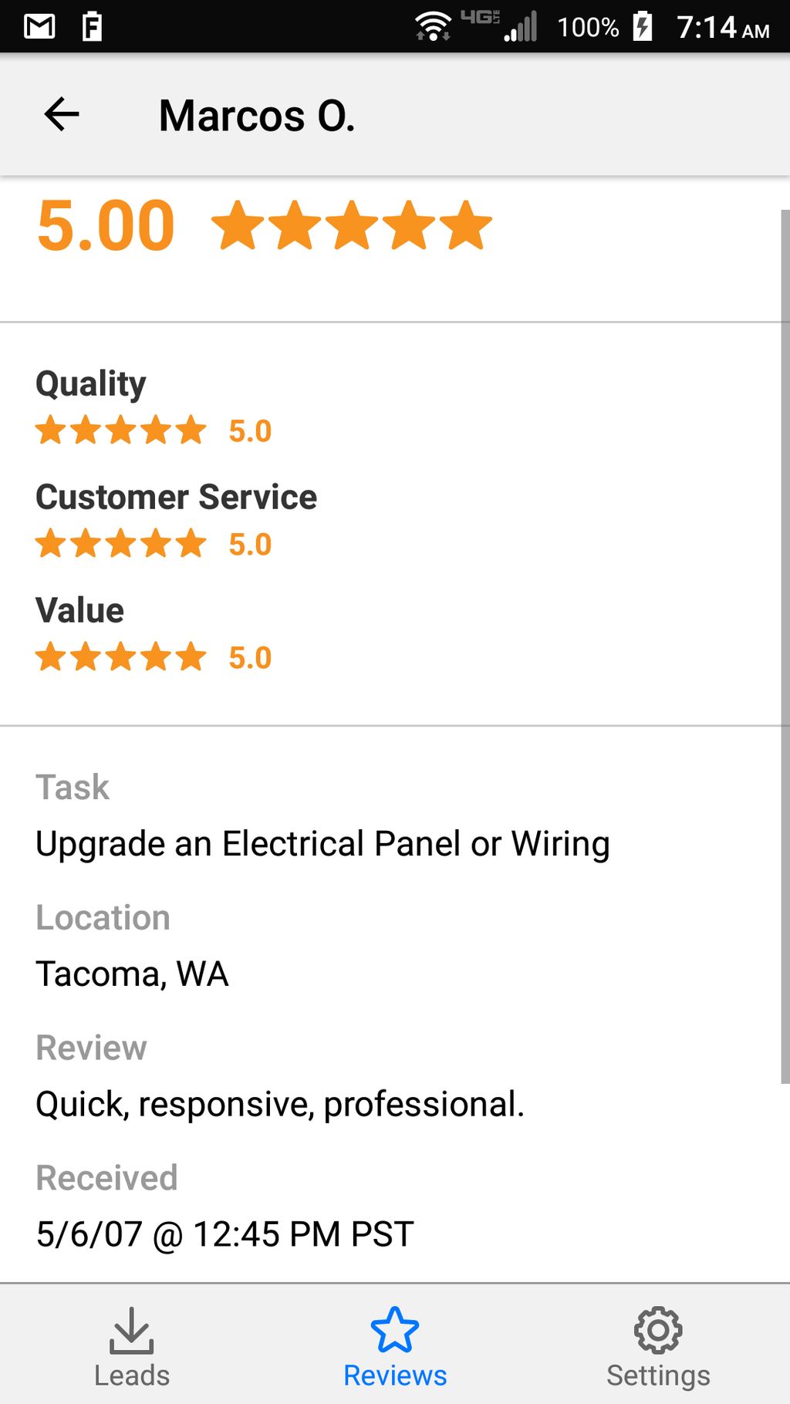Open the Settings gear icon
This screenshot has height=1404, width=790.
tap(657, 1330)
